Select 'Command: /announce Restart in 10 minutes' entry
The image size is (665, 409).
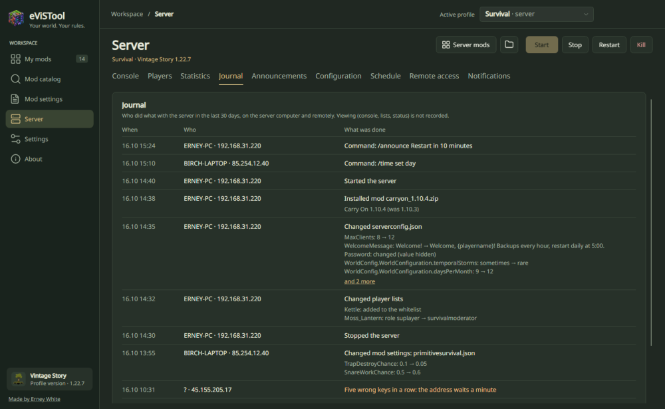point(408,146)
